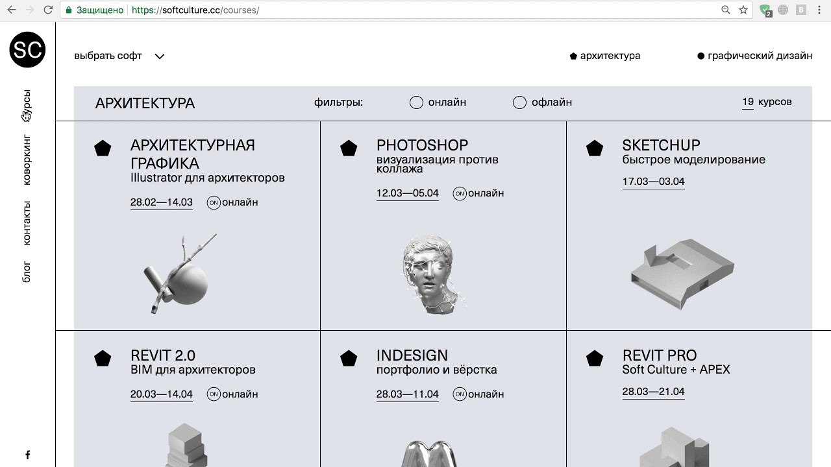
Task: Click subtitle портфолио и вёрстка
Action: click(x=437, y=370)
